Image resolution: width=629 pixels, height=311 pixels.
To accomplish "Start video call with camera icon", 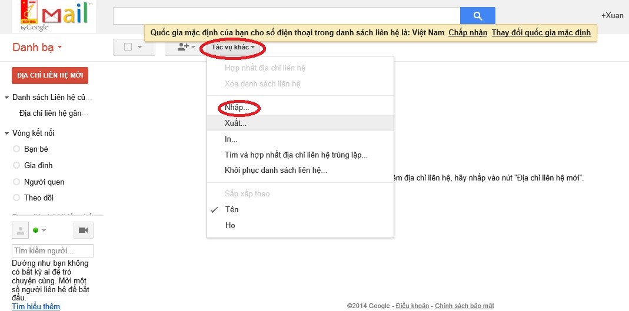I will point(83,230).
